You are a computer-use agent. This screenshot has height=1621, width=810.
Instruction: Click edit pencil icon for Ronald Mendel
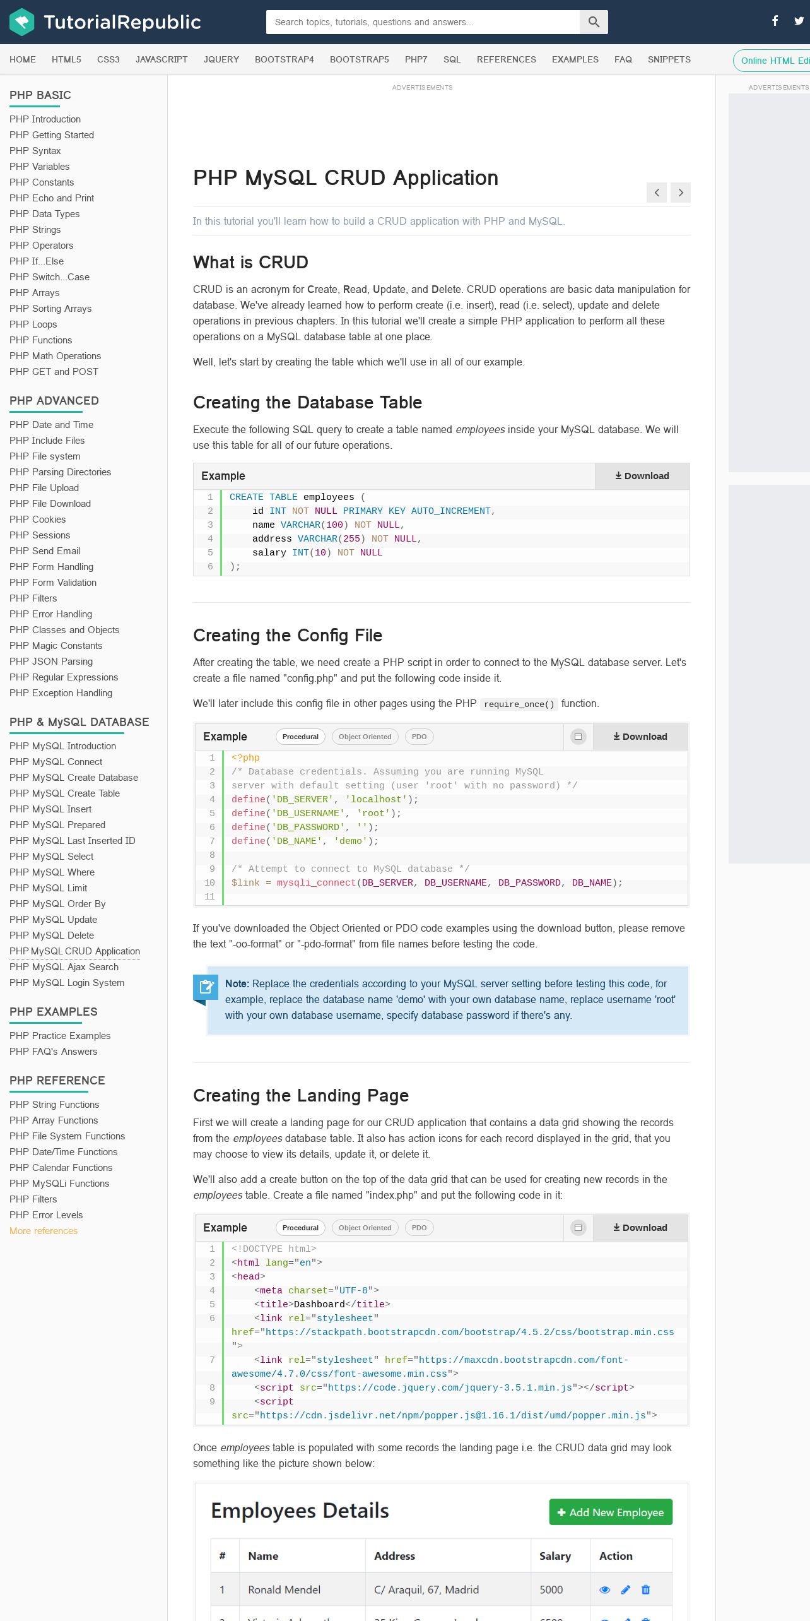(625, 1590)
